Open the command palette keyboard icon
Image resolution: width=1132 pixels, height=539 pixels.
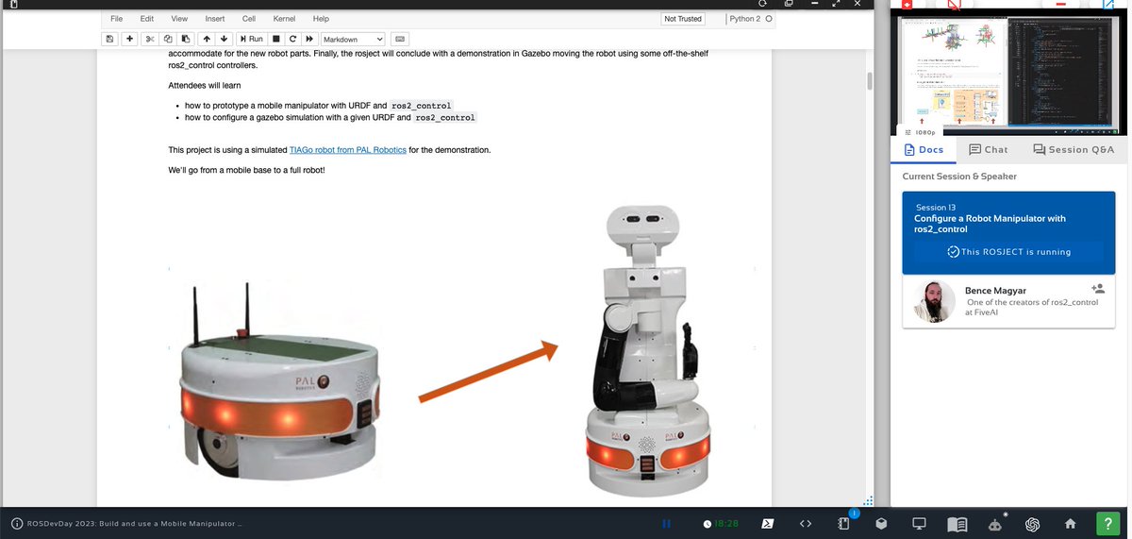click(400, 39)
